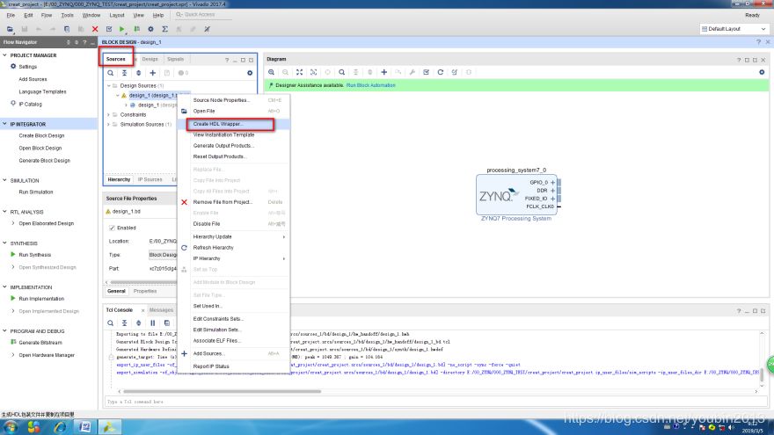
Task: Switch to the IP Sources tab
Action: point(150,179)
